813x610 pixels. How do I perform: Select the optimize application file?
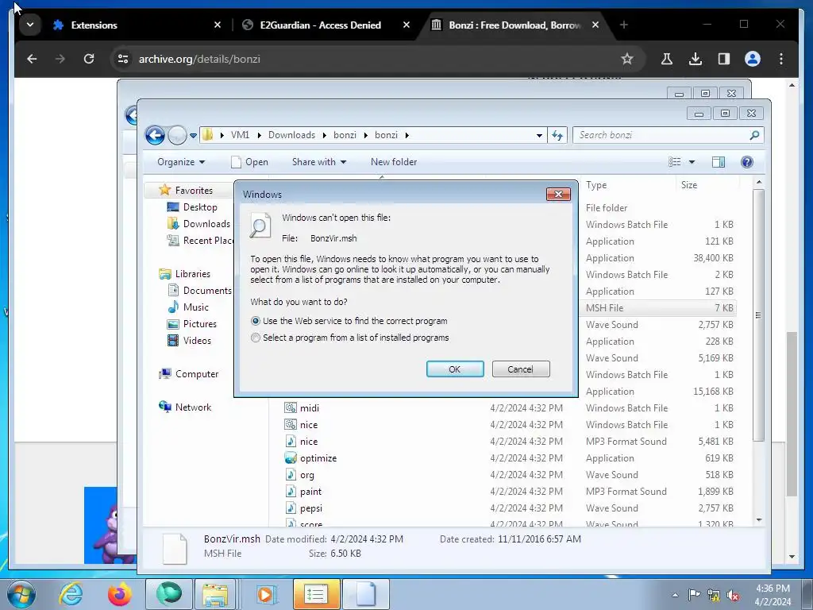(318, 458)
